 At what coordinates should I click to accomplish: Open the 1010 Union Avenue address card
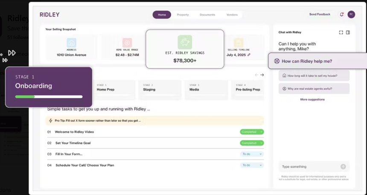tap(71, 47)
